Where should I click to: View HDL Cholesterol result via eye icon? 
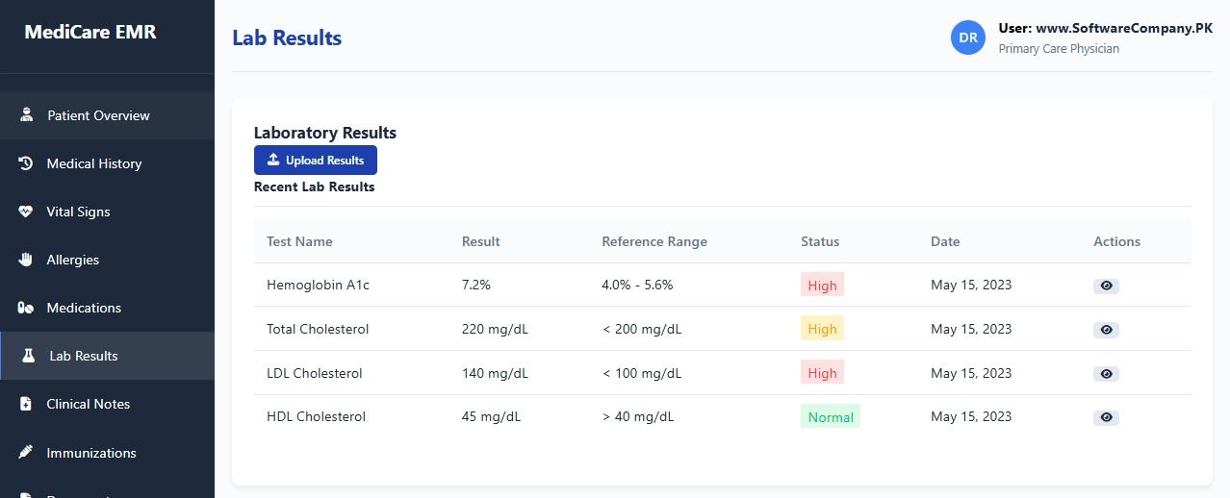[x=1106, y=417]
